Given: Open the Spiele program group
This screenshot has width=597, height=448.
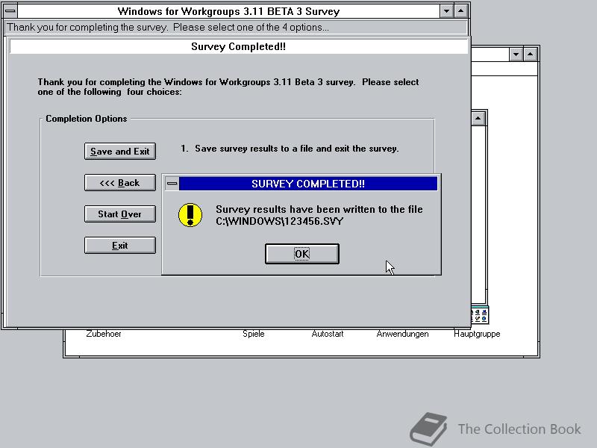Looking at the screenshot, I should point(253,334).
